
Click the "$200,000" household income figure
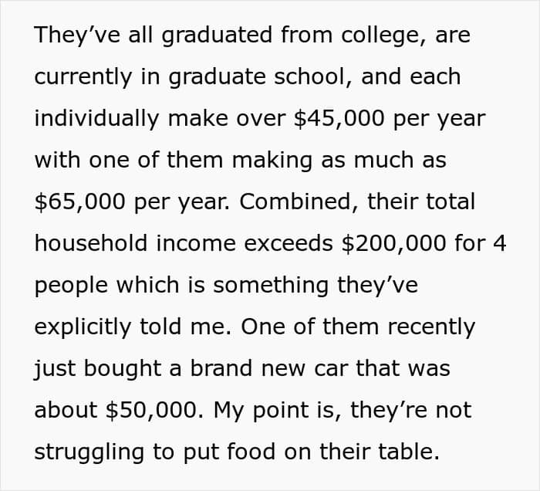click(393, 243)
